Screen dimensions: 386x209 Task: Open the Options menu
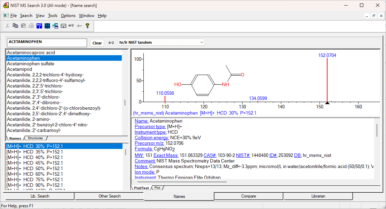[x=68, y=16]
